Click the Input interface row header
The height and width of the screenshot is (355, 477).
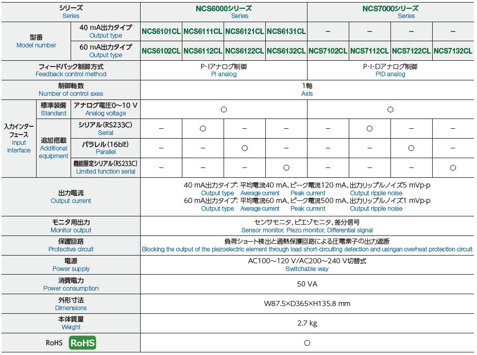click(x=19, y=139)
